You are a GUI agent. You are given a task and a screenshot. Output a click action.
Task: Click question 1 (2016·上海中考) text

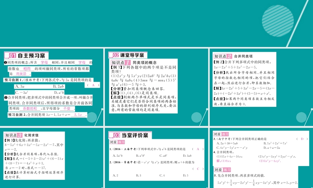point(147,149)
